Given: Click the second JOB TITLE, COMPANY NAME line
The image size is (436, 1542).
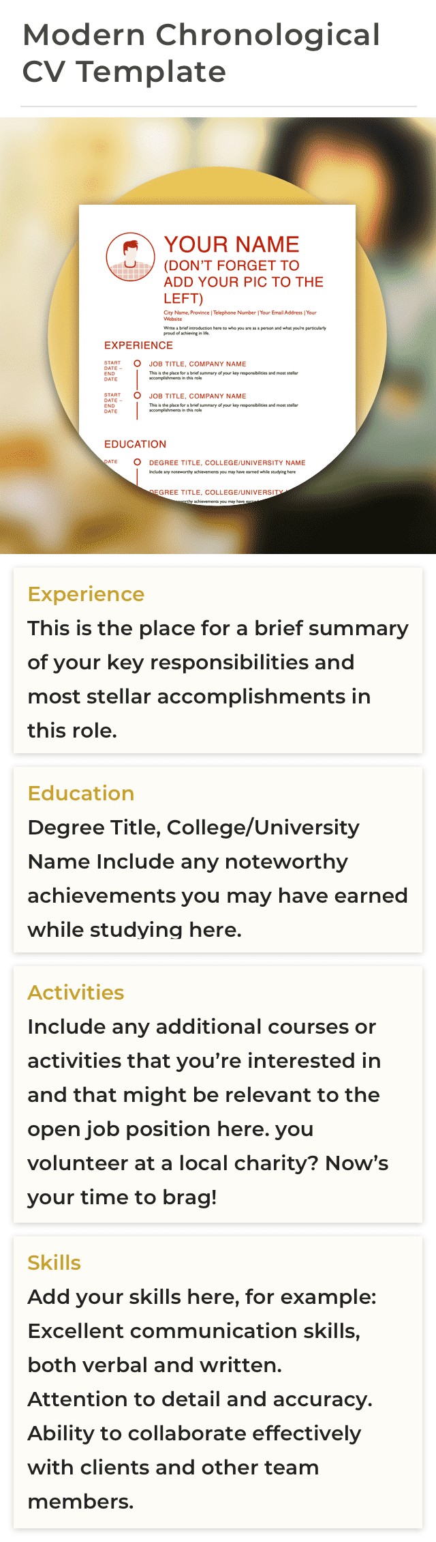Looking at the screenshot, I should coord(198,396).
